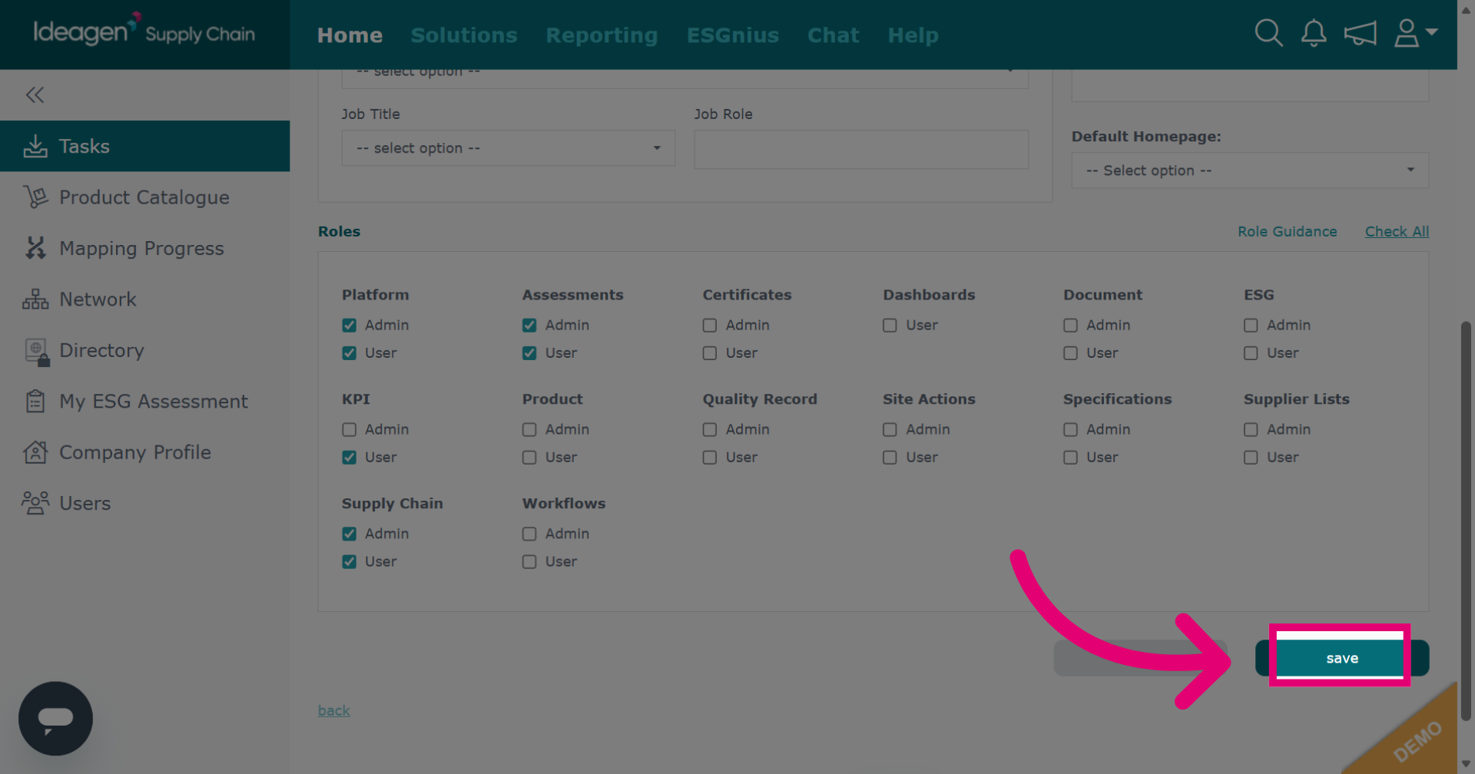Click the My ESG Assessment clipboard icon
Viewport: 1475px width, 774px height.
pos(35,401)
